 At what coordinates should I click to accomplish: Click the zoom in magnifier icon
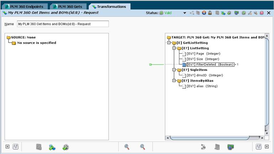127,147
